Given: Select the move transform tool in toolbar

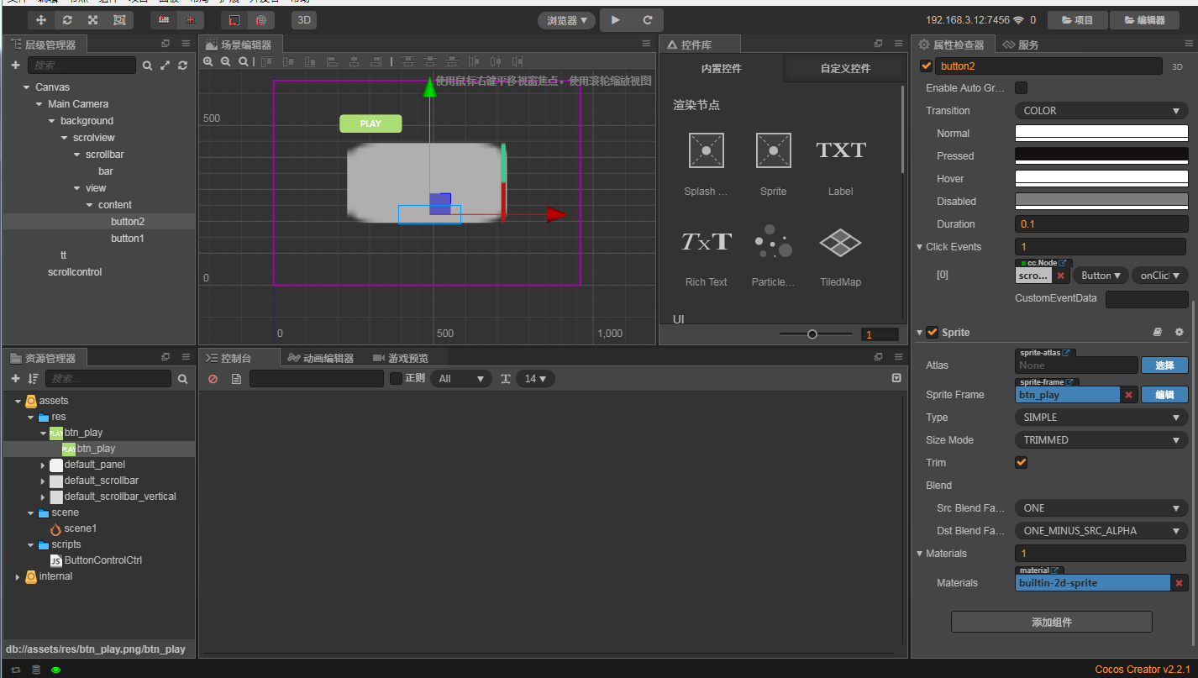Looking at the screenshot, I should coord(41,20).
